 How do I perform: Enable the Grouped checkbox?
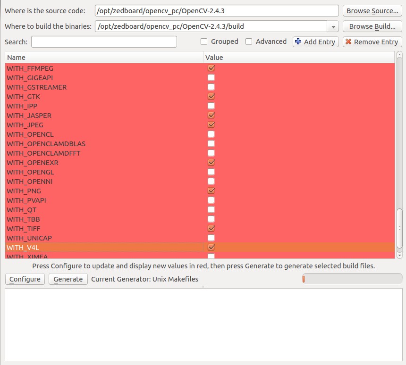point(204,41)
